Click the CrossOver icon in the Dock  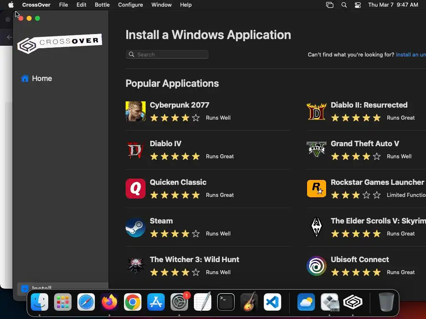tap(353, 302)
